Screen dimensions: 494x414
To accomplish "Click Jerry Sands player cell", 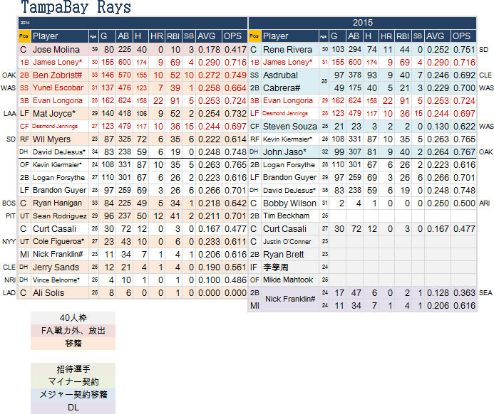I will [x=60, y=267].
